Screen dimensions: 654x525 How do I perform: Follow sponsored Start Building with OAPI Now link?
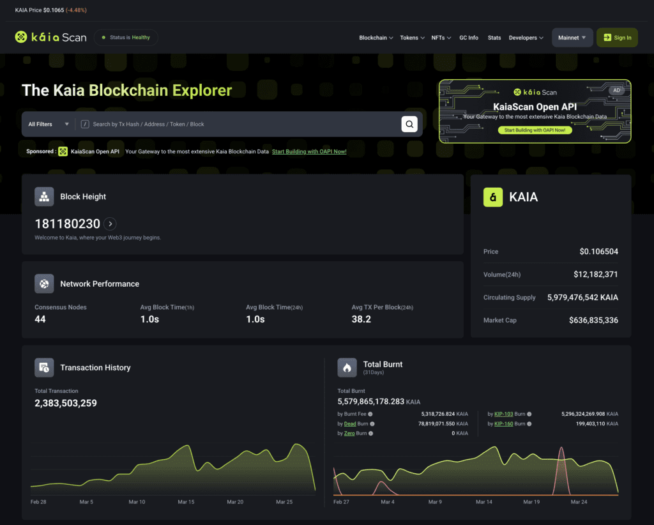(309, 151)
